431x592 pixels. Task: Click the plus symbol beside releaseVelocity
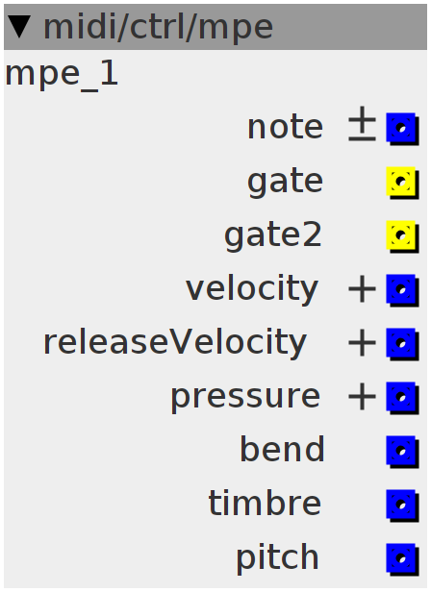[362, 343]
